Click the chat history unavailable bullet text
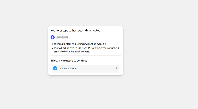The width and height of the screenshot is (198, 109). 80,44
